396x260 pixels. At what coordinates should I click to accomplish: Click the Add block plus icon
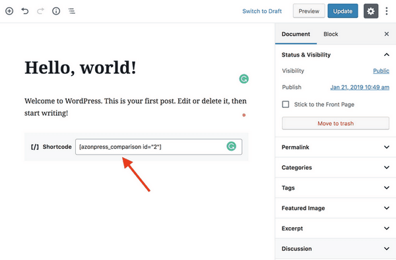[9, 11]
